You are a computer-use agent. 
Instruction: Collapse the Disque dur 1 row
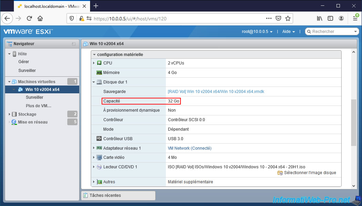coord(94,82)
